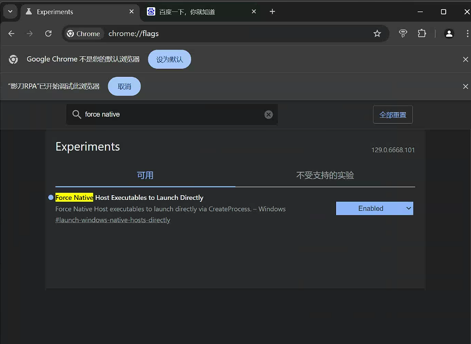Reload the chrome://flags page
The height and width of the screenshot is (344, 471).
(48, 33)
